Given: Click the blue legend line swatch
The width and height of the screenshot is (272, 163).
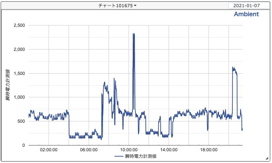Looking at the screenshot, I should [x=119, y=156].
